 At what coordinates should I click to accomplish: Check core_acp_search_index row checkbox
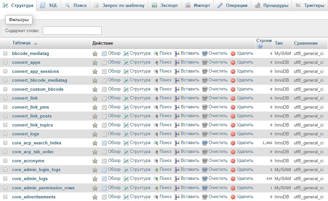pos(5,143)
